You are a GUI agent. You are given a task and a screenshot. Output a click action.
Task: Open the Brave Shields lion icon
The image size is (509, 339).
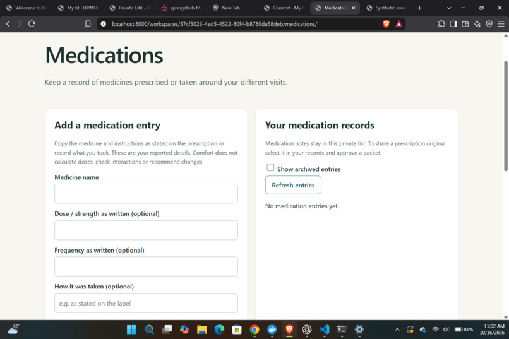386,24
